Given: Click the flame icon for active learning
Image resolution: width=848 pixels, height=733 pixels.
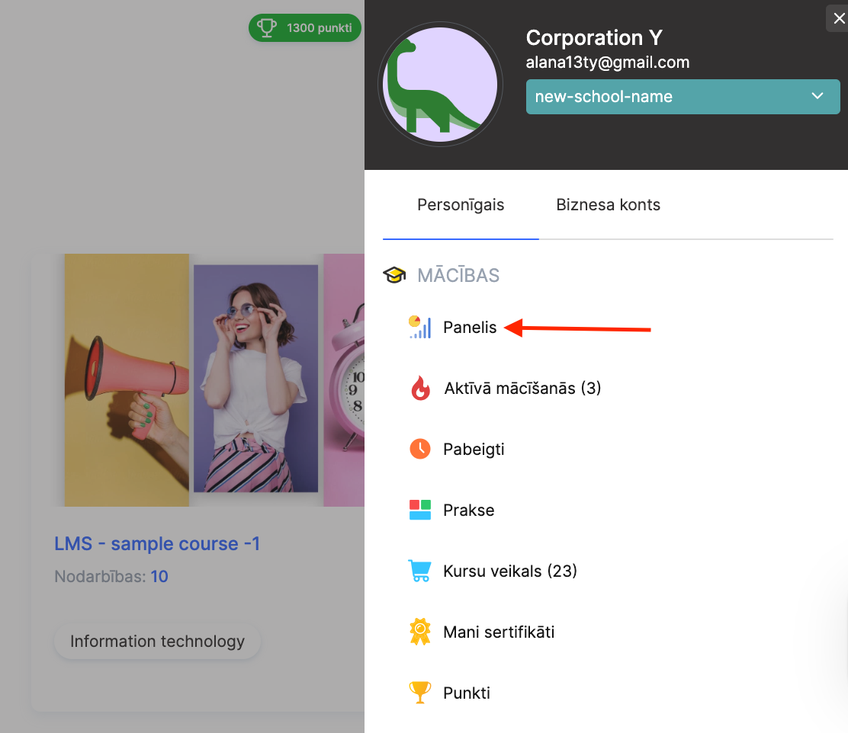Looking at the screenshot, I should [x=420, y=389].
